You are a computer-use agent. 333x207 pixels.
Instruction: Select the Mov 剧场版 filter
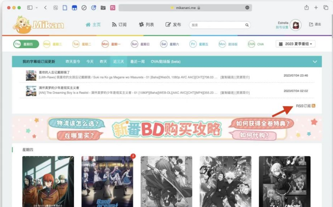[x=228, y=44]
